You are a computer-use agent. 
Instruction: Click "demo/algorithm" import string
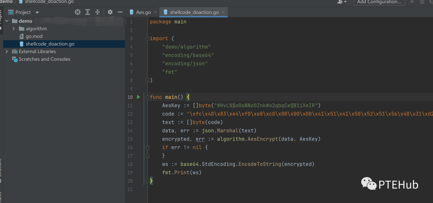(186, 47)
